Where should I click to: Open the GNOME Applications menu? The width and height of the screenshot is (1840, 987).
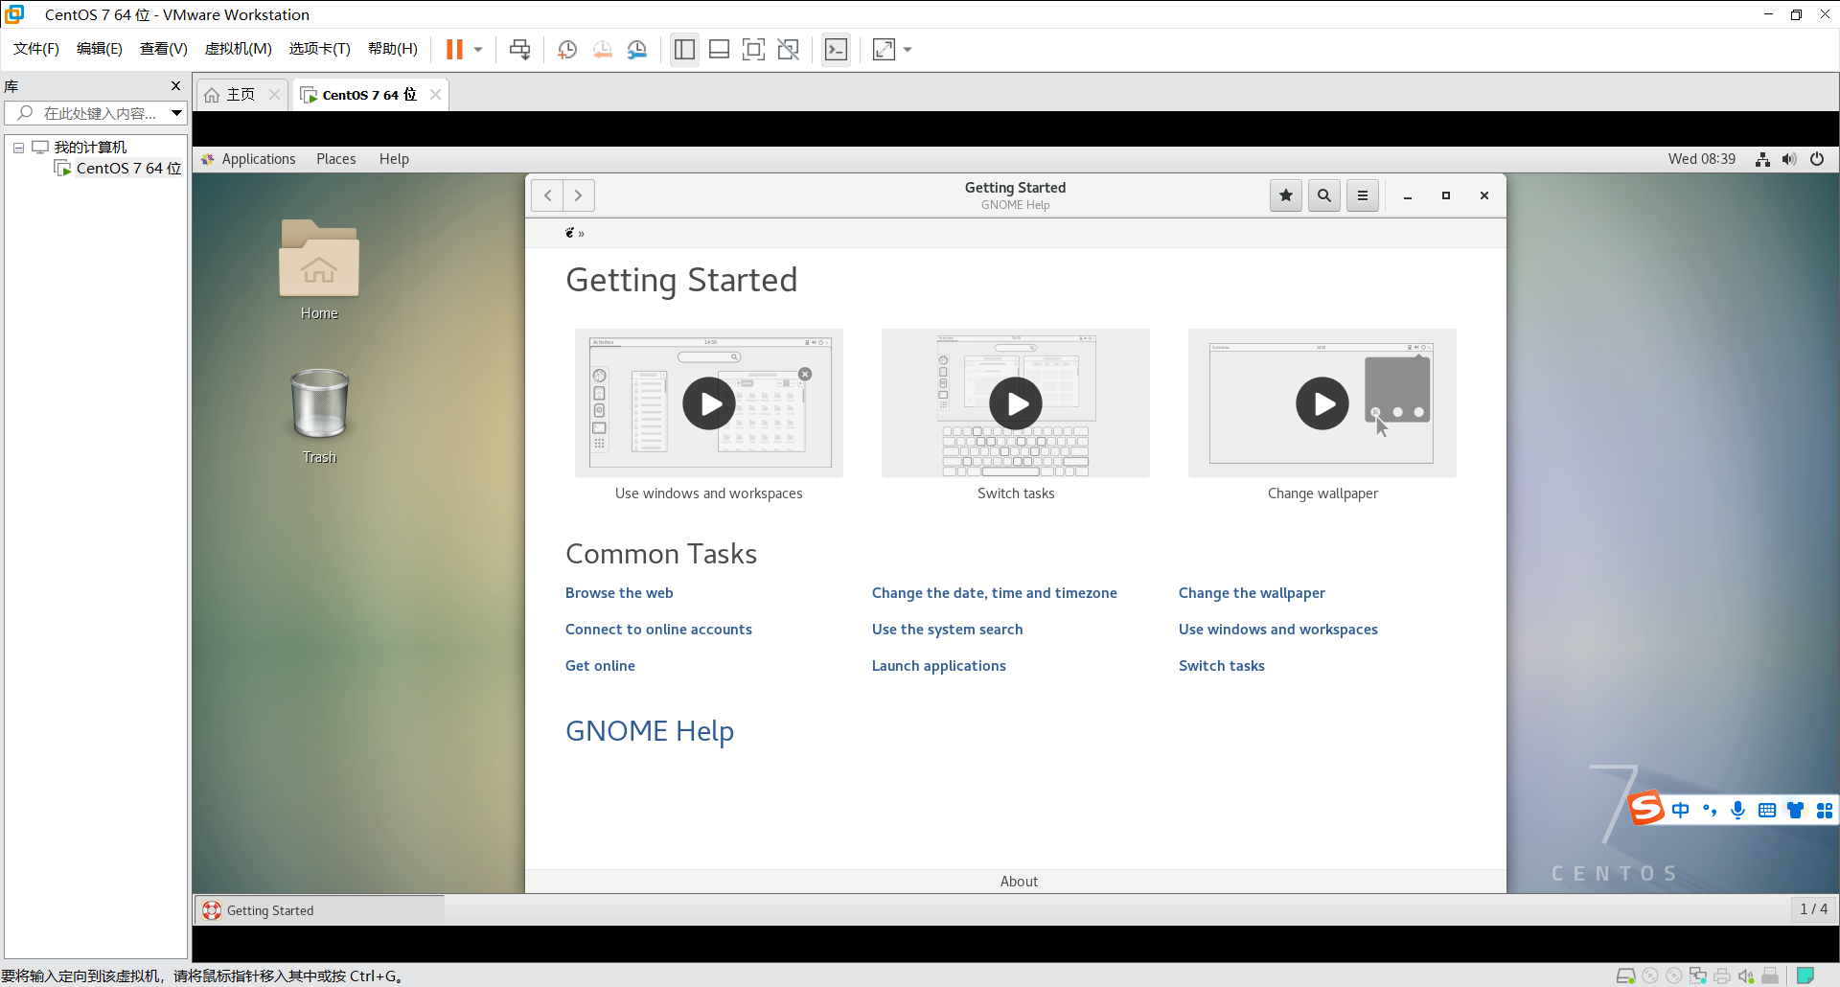pyautogui.click(x=249, y=159)
